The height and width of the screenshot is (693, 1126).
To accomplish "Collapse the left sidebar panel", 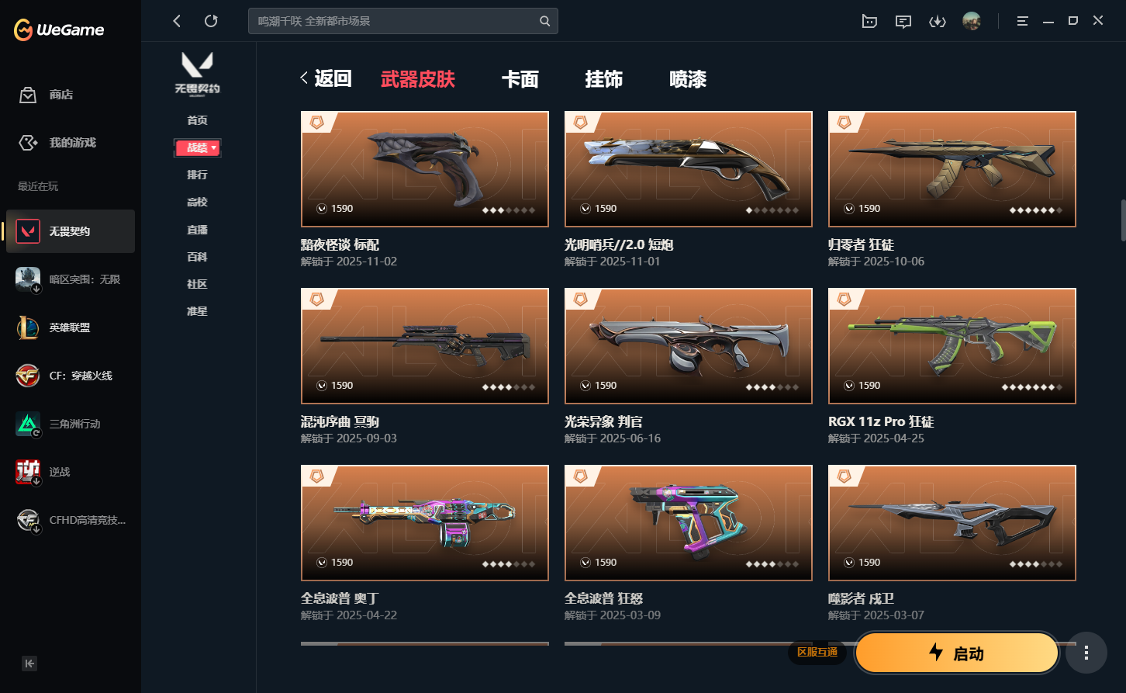I will 29,664.
